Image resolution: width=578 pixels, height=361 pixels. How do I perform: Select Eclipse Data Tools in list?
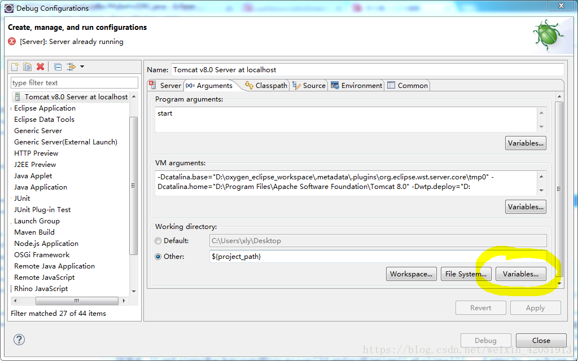[44, 120]
